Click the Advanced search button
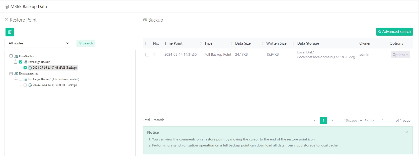The width and height of the screenshot is (419, 156). [x=394, y=32]
